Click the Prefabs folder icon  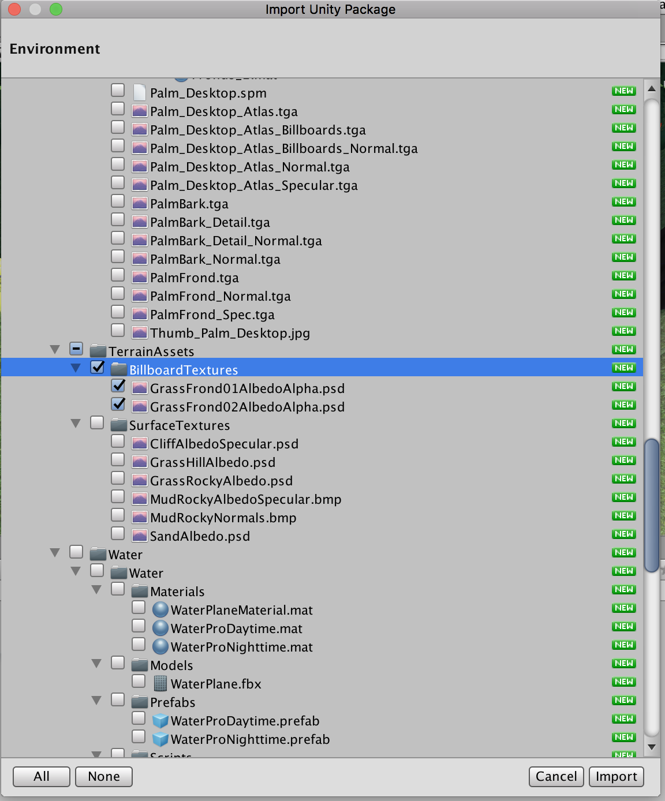[x=140, y=702]
